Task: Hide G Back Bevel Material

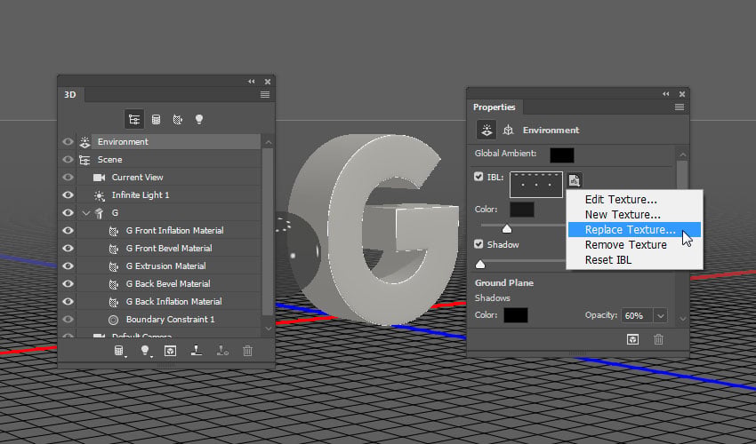Action: click(68, 283)
